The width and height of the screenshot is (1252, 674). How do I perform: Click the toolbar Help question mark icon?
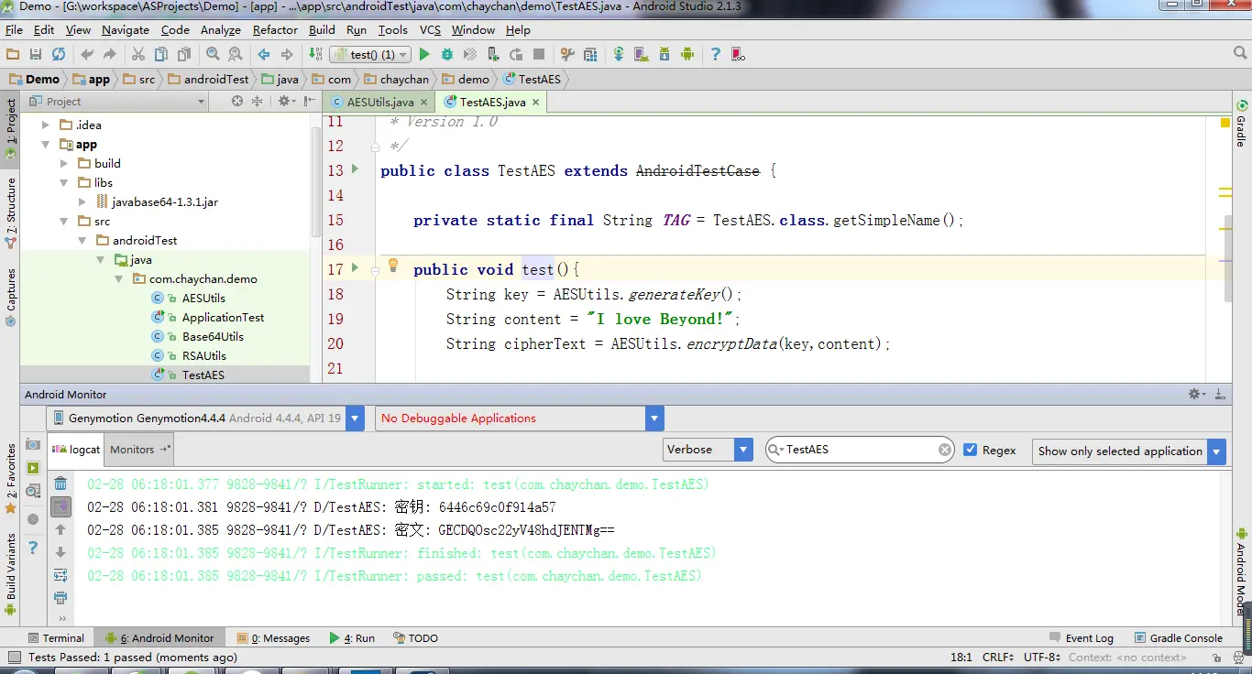[x=716, y=54]
